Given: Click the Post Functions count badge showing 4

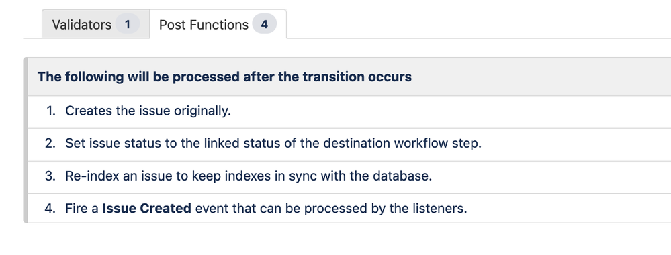Looking at the screenshot, I should click(x=265, y=24).
